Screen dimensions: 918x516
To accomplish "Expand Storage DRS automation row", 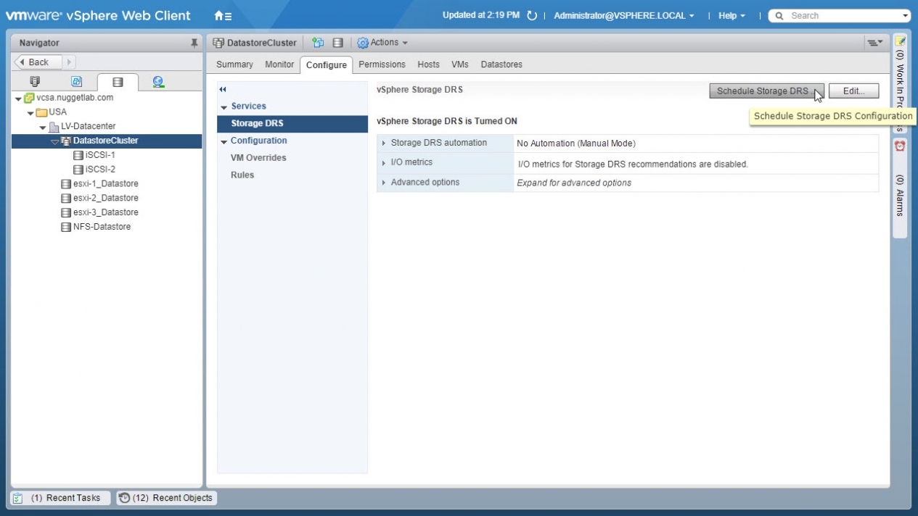I will click(384, 143).
